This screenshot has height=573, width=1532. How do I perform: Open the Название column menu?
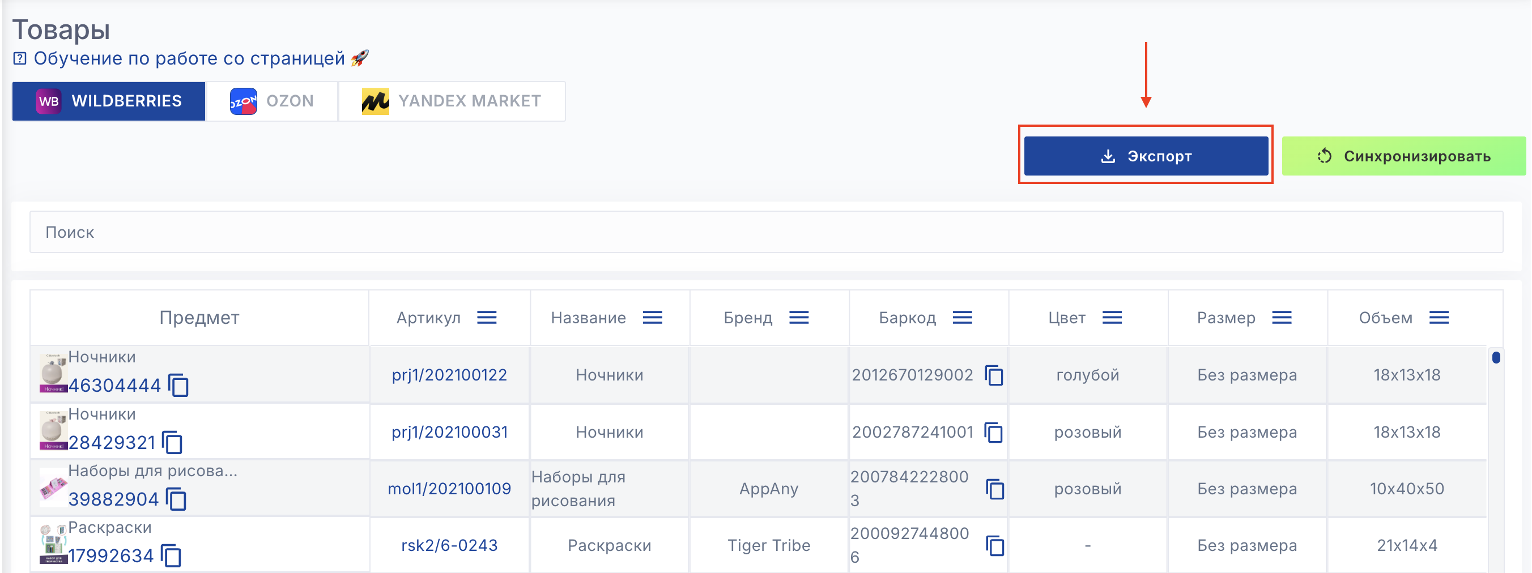[653, 318]
